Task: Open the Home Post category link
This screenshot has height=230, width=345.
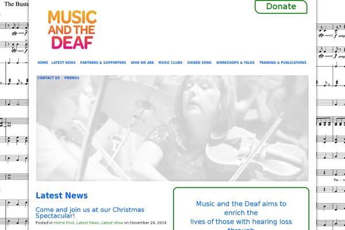Action: pos(64,223)
